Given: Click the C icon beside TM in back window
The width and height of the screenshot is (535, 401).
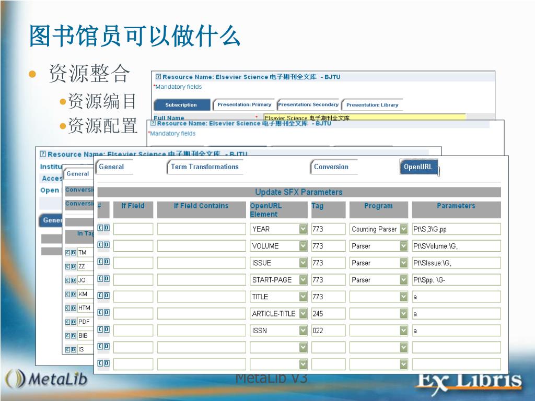Looking at the screenshot, I should tap(68, 253).
